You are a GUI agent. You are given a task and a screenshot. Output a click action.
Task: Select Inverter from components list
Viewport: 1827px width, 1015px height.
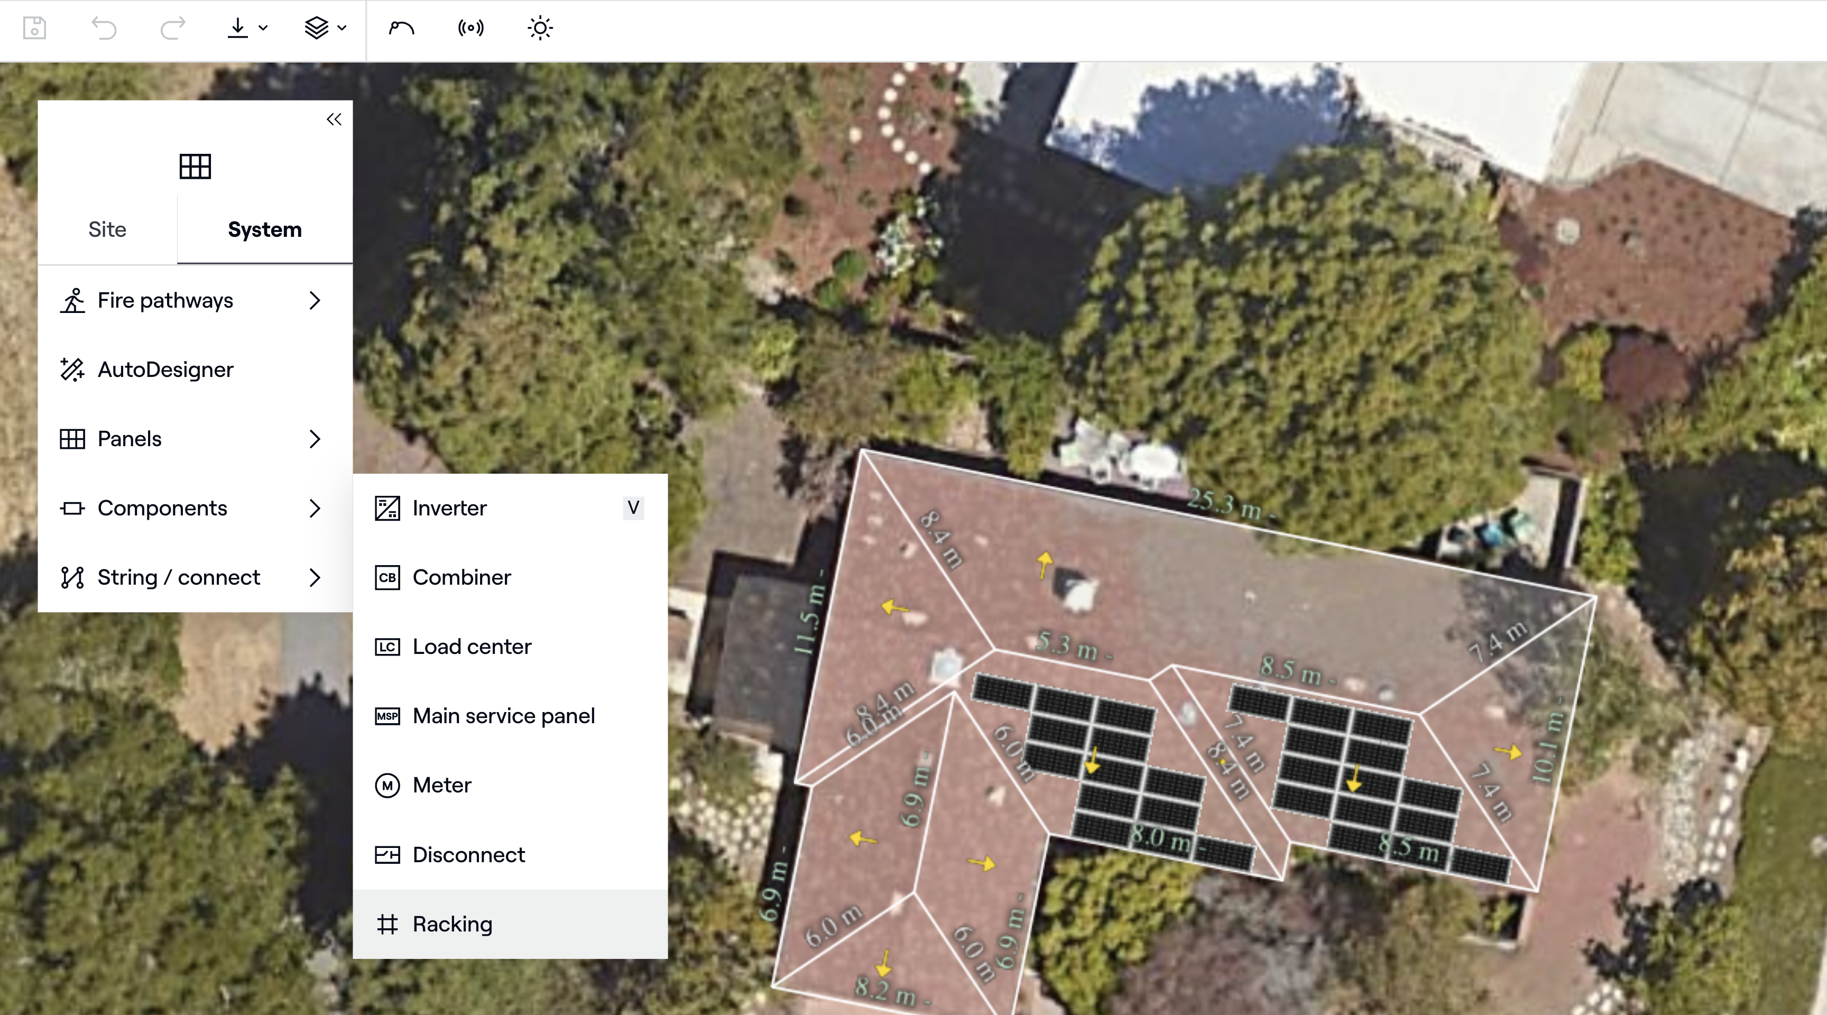click(x=450, y=508)
